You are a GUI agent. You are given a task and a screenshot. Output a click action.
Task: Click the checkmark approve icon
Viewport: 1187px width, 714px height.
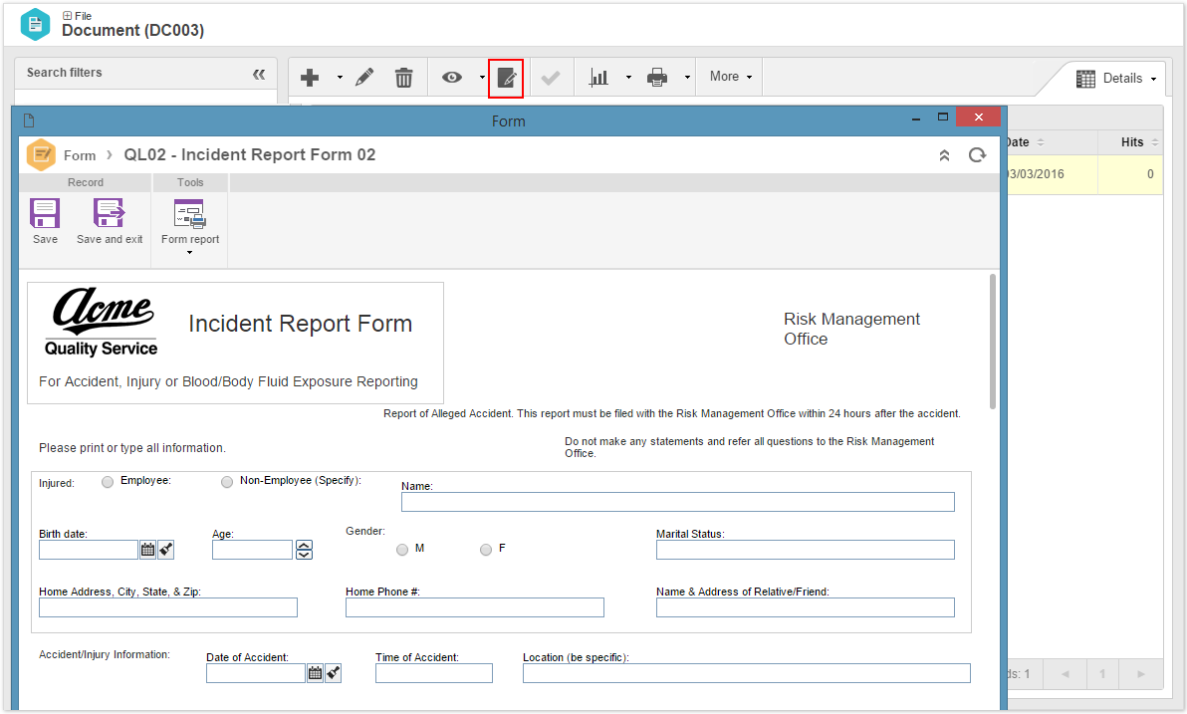pyautogui.click(x=551, y=78)
